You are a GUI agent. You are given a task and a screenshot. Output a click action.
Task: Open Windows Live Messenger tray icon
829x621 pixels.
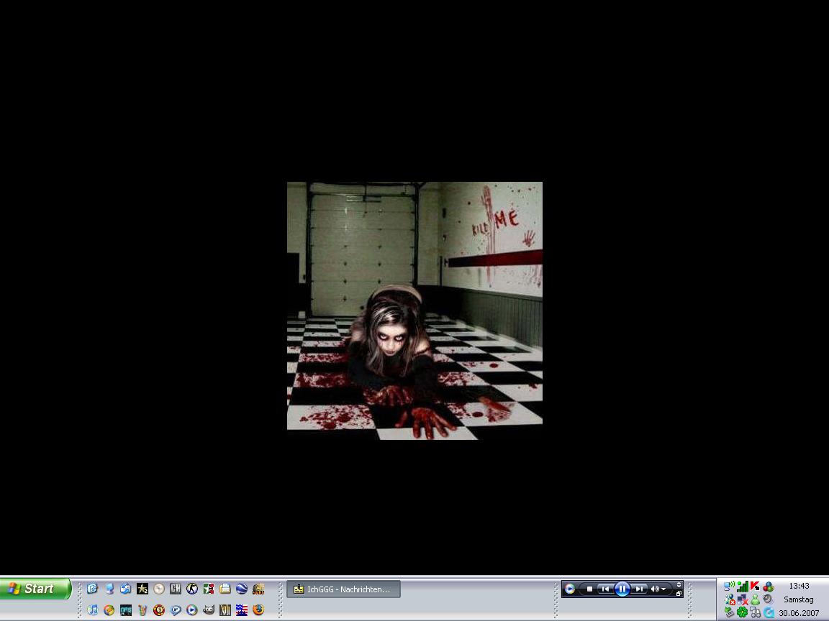[x=755, y=599]
